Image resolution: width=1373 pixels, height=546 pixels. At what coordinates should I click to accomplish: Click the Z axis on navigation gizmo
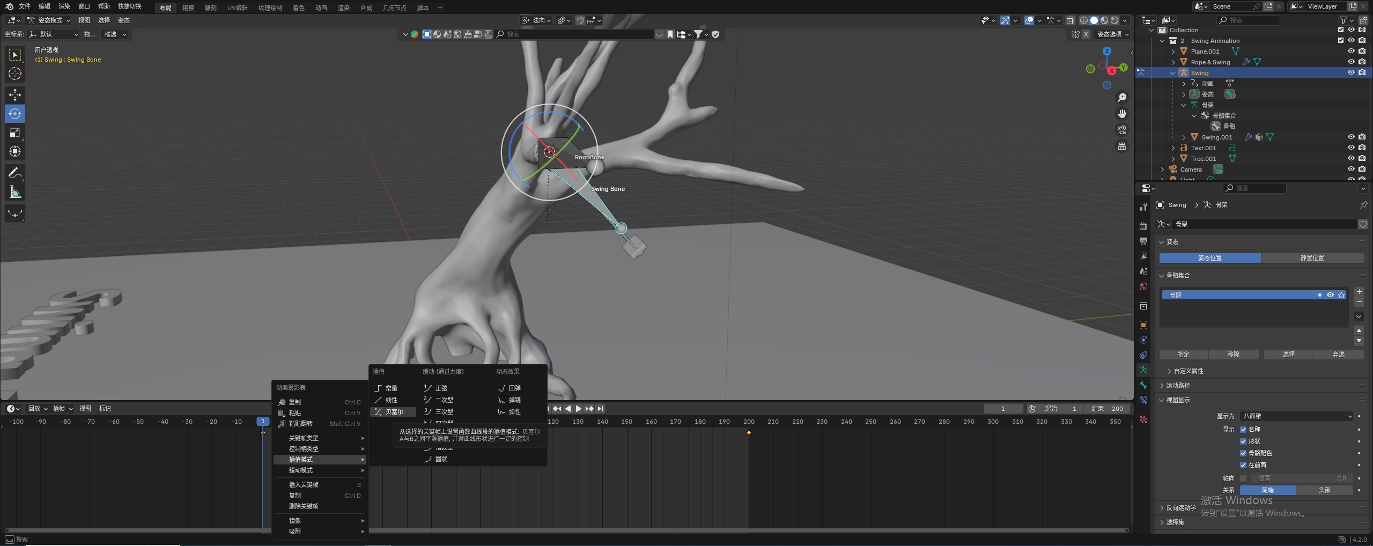(x=1107, y=51)
